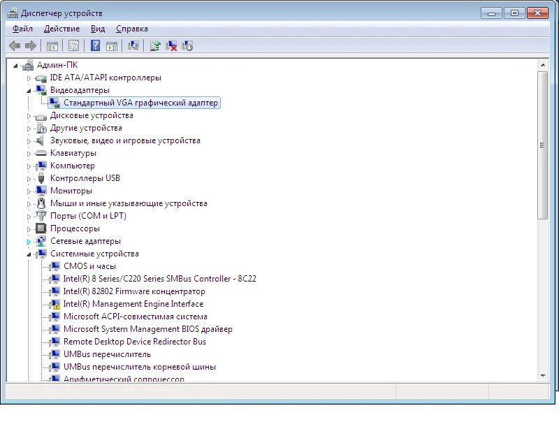Open the Файл menu
The width and height of the screenshot is (559, 429).
tap(22, 29)
